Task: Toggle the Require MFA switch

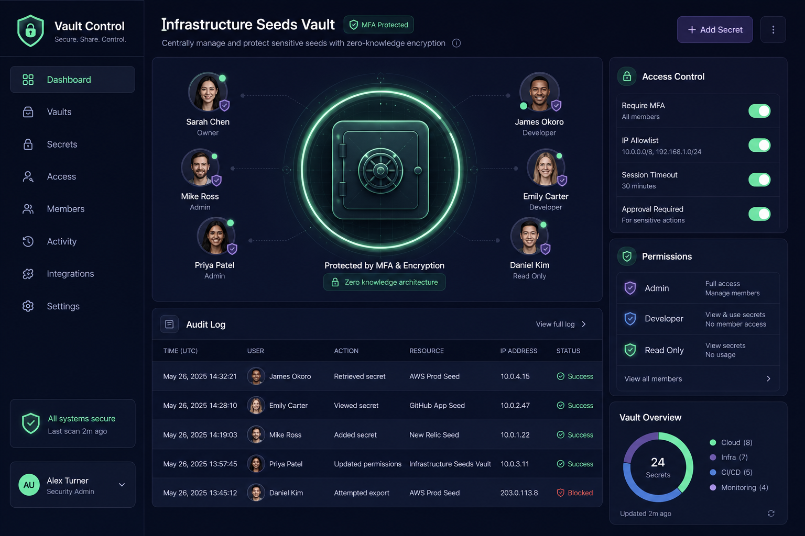Action: 759,111
